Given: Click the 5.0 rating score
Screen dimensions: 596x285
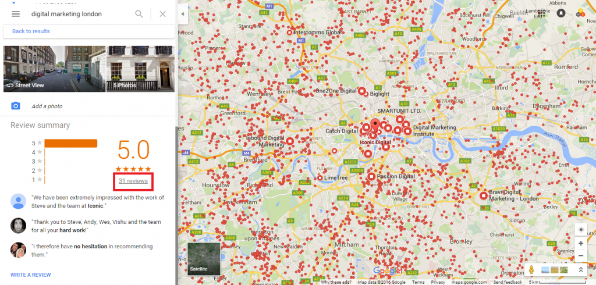Looking at the screenshot, I should coord(133,151).
